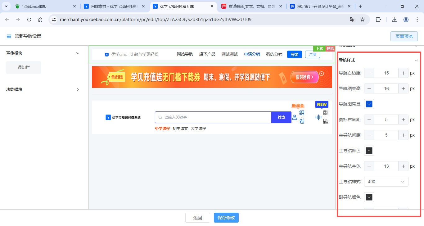Click the search keyword input field
424x226 pixels.
[x=214, y=117]
